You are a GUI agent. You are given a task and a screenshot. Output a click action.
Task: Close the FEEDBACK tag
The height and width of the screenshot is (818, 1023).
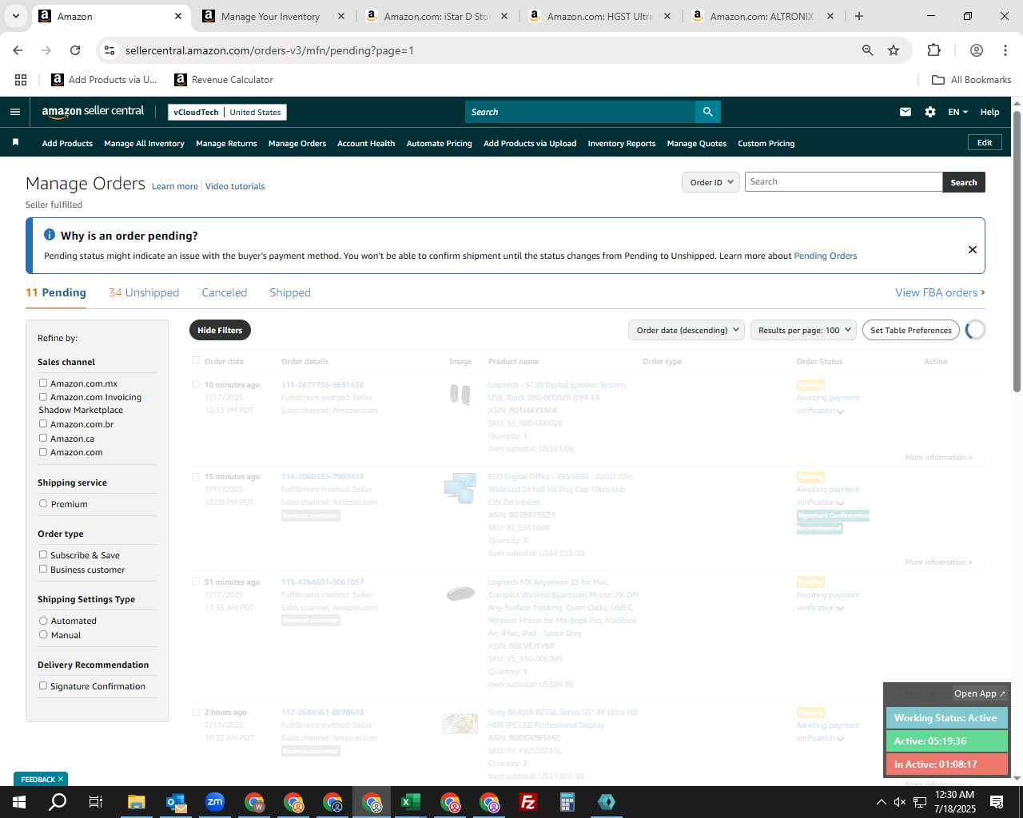point(61,779)
